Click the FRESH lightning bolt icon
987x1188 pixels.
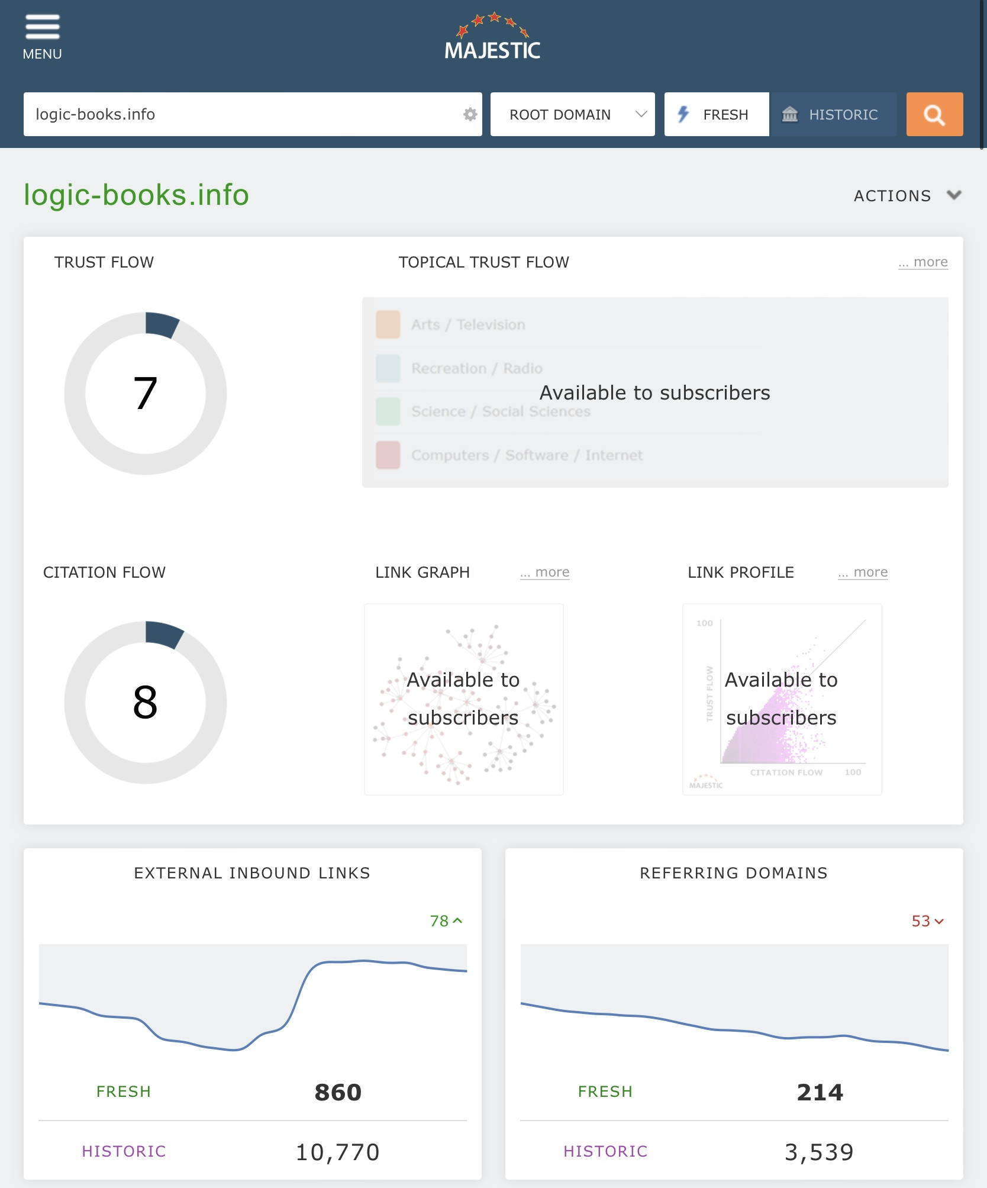tap(683, 114)
